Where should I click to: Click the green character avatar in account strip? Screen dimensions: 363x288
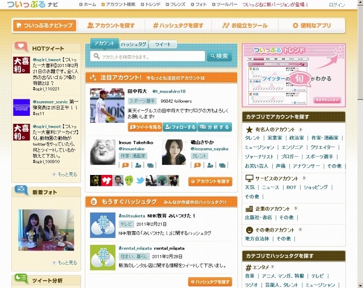click(x=129, y=181)
